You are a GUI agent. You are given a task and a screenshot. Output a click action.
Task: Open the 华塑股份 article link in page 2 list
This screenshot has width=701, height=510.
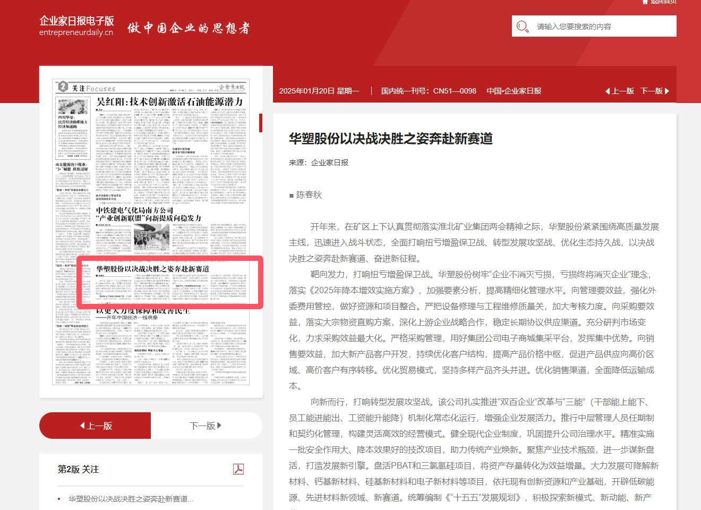131,499
